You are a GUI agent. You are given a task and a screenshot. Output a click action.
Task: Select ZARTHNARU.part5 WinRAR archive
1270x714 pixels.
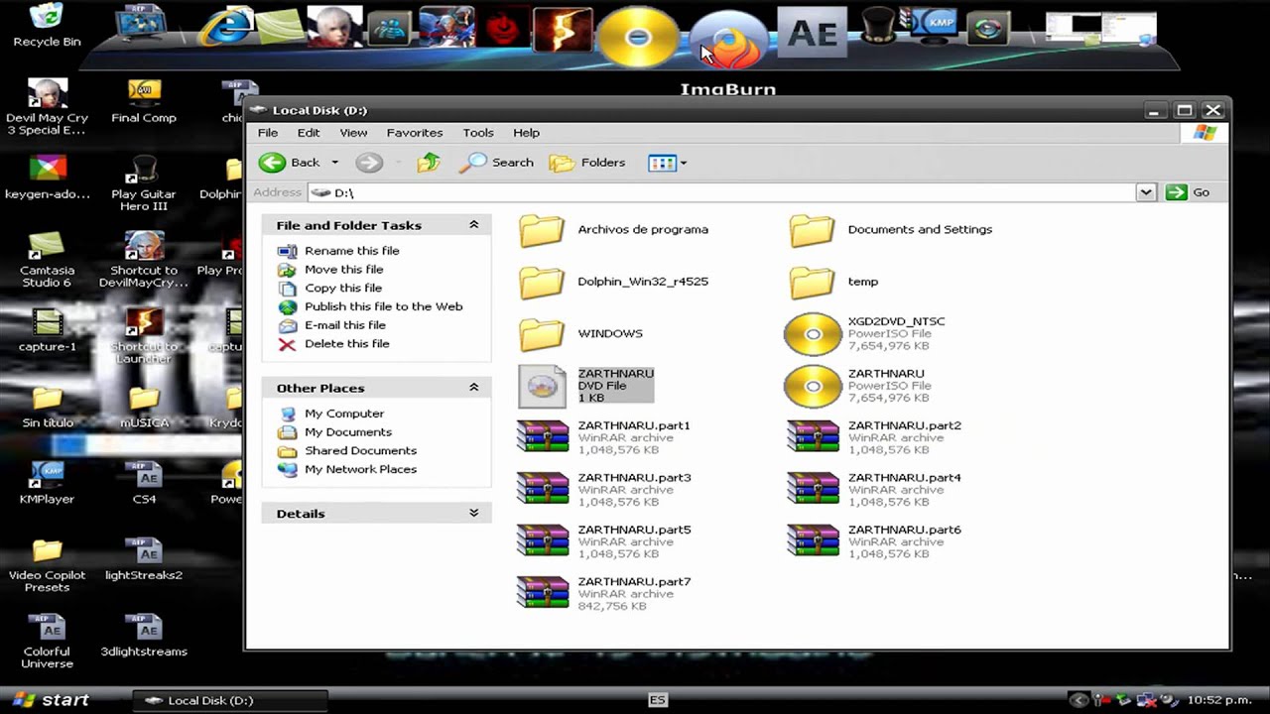(x=604, y=541)
